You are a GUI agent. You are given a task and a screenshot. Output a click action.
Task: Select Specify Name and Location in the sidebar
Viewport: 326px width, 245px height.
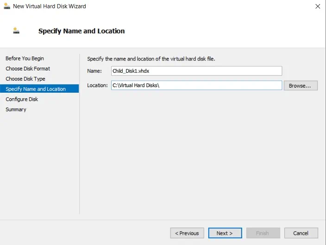coord(36,89)
